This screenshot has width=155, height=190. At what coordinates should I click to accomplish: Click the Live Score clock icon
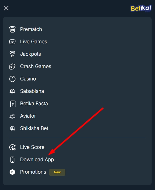(x=12, y=147)
